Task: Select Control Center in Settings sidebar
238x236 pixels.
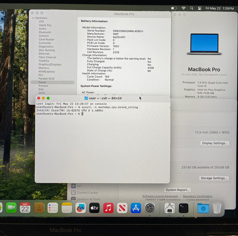Action: pyautogui.click(x=85, y=193)
